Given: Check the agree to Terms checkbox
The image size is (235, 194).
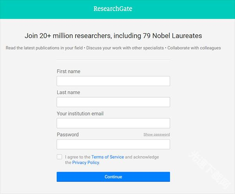Looking at the screenshot, I should [x=60, y=157].
